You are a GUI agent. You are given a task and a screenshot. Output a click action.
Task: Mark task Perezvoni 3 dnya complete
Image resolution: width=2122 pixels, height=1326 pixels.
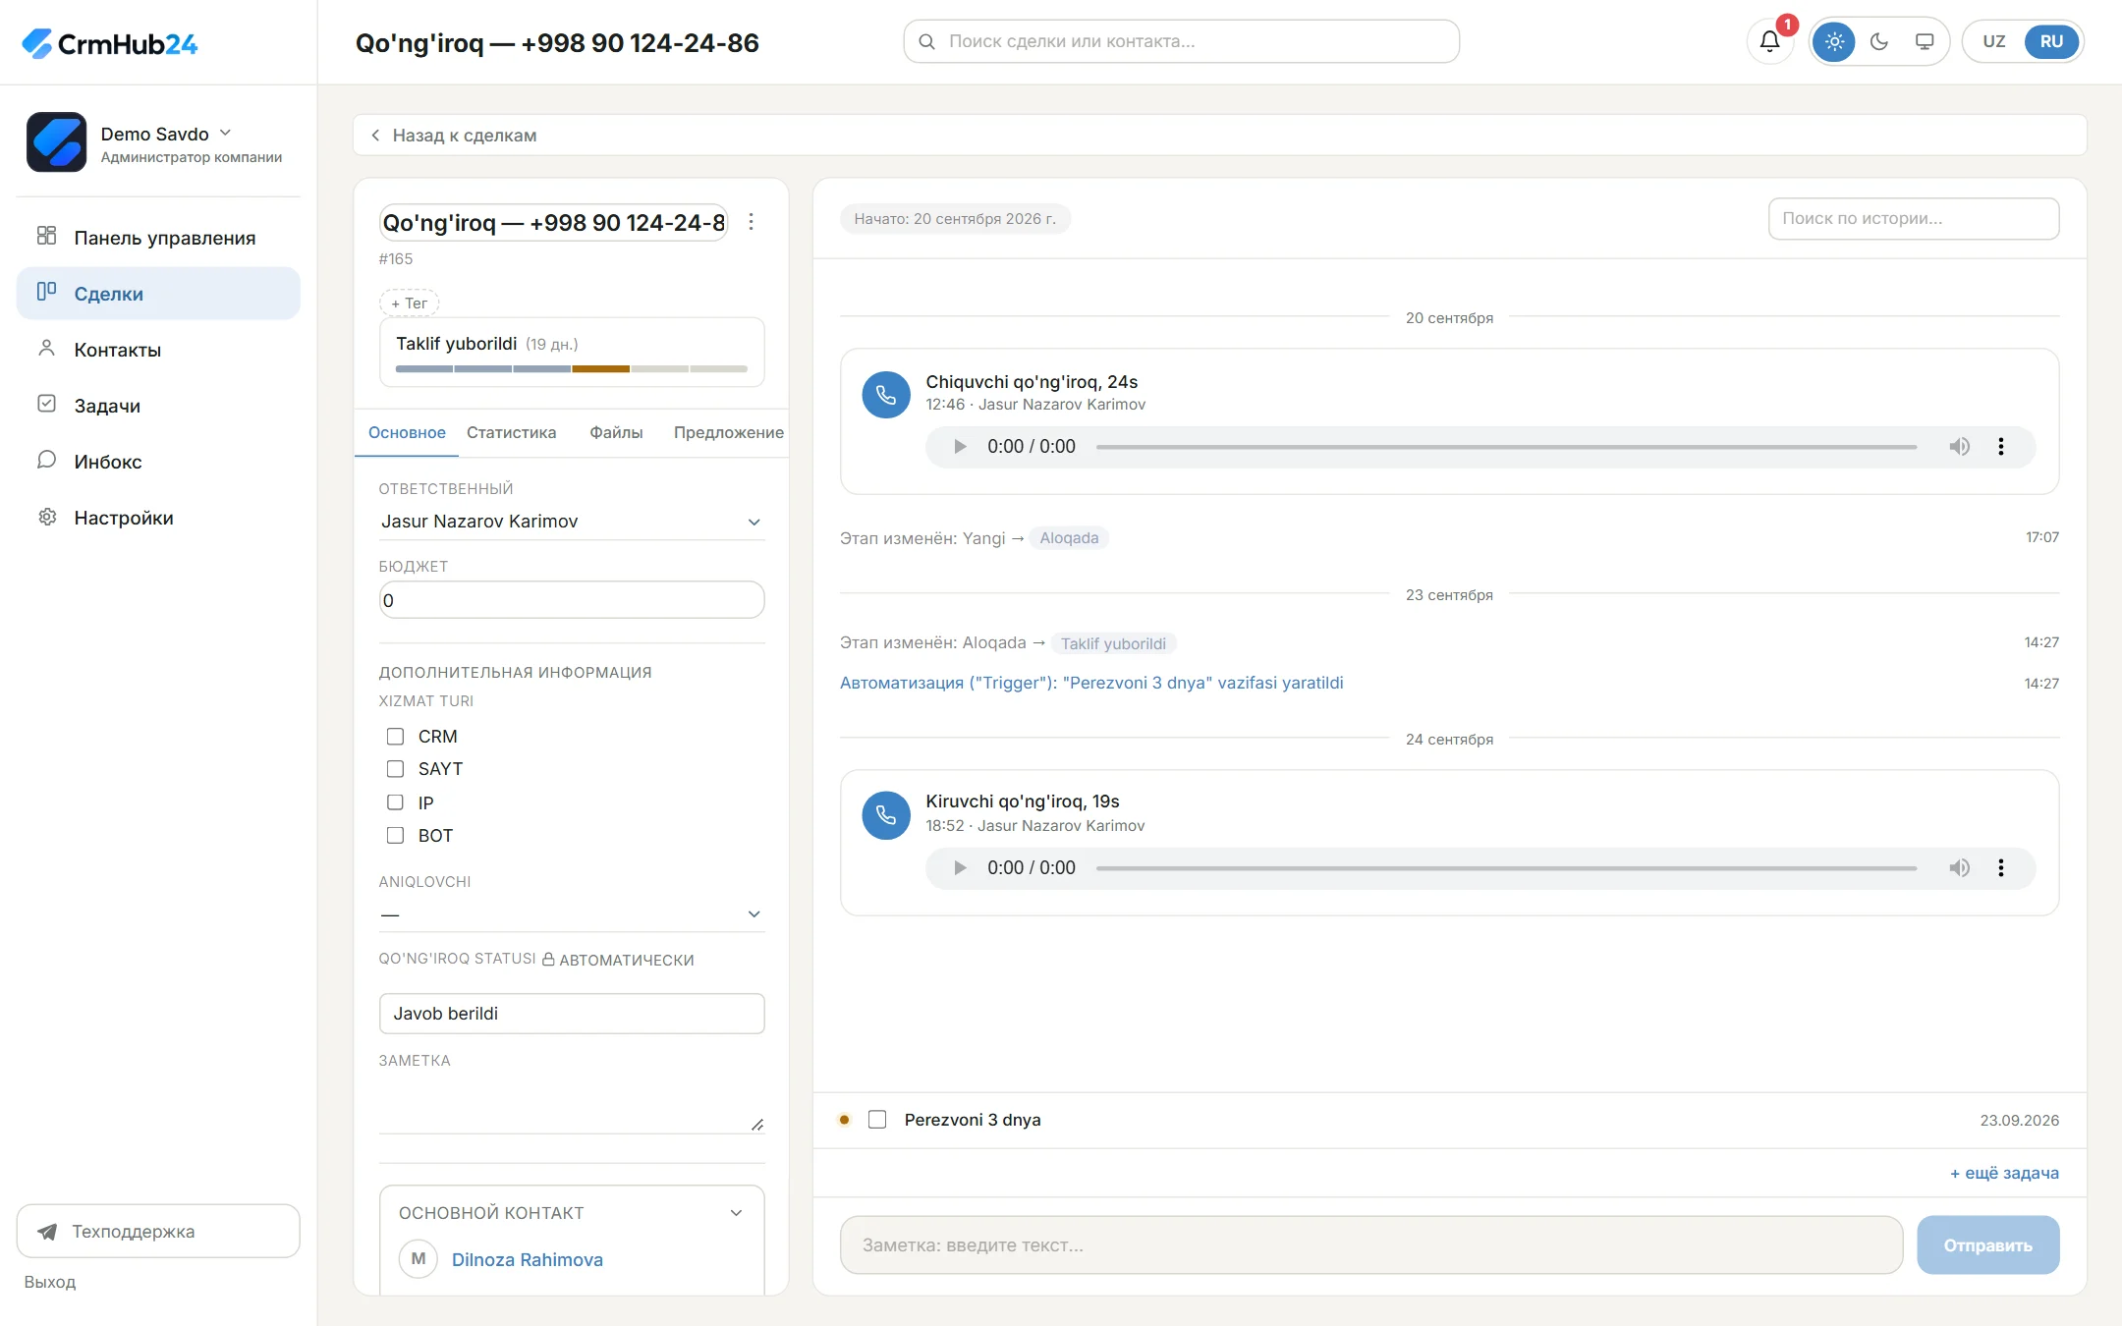[x=877, y=1120]
